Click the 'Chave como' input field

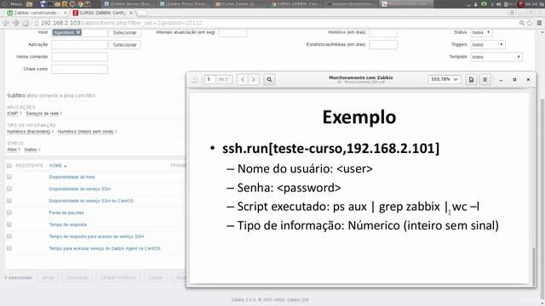[79, 69]
